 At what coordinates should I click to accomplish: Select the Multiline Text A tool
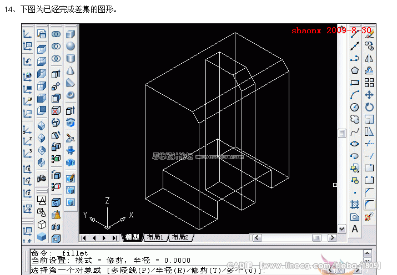[355, 229]
